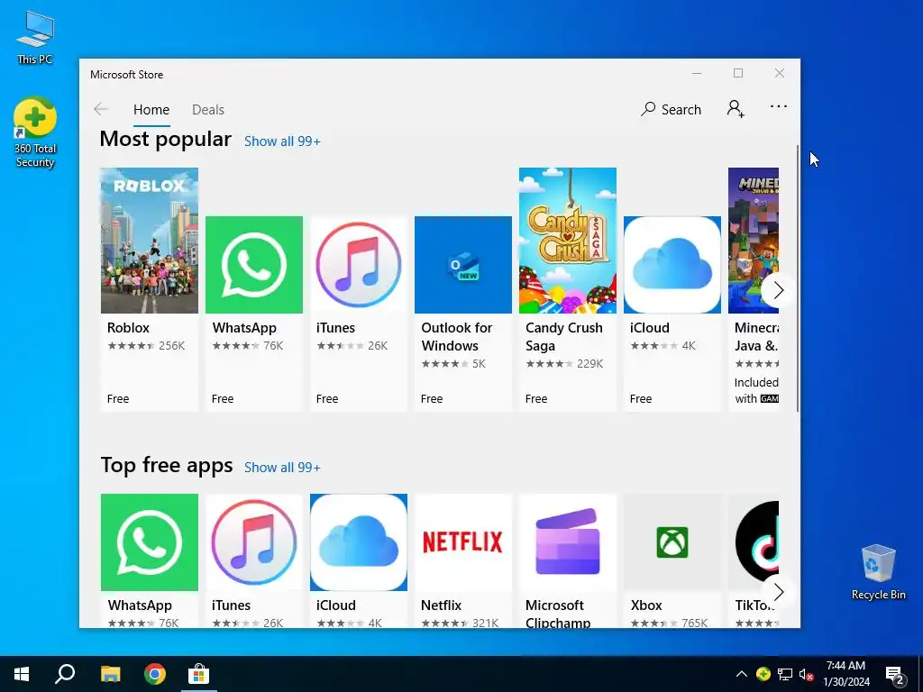Screen dimensions: 923x692
Task: Click the back arrow in Microsoft Store
Action: (101, 109)
